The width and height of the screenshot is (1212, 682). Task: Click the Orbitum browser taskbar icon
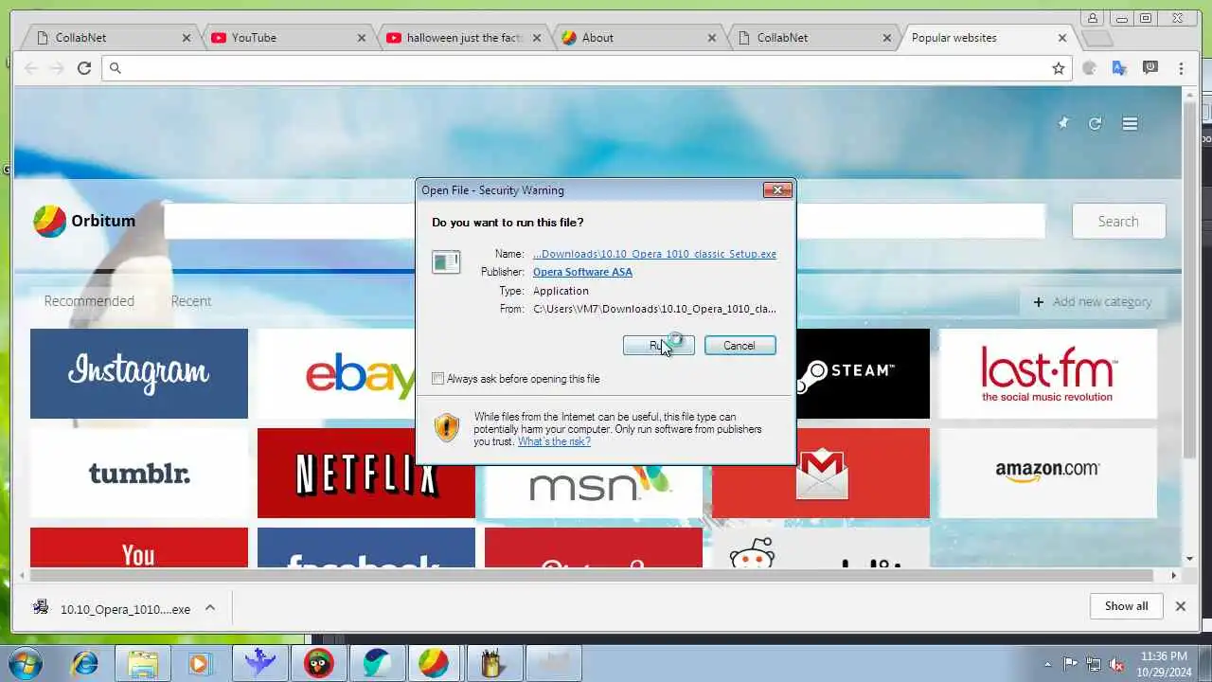pyautogui.click(x=435, y=663)
